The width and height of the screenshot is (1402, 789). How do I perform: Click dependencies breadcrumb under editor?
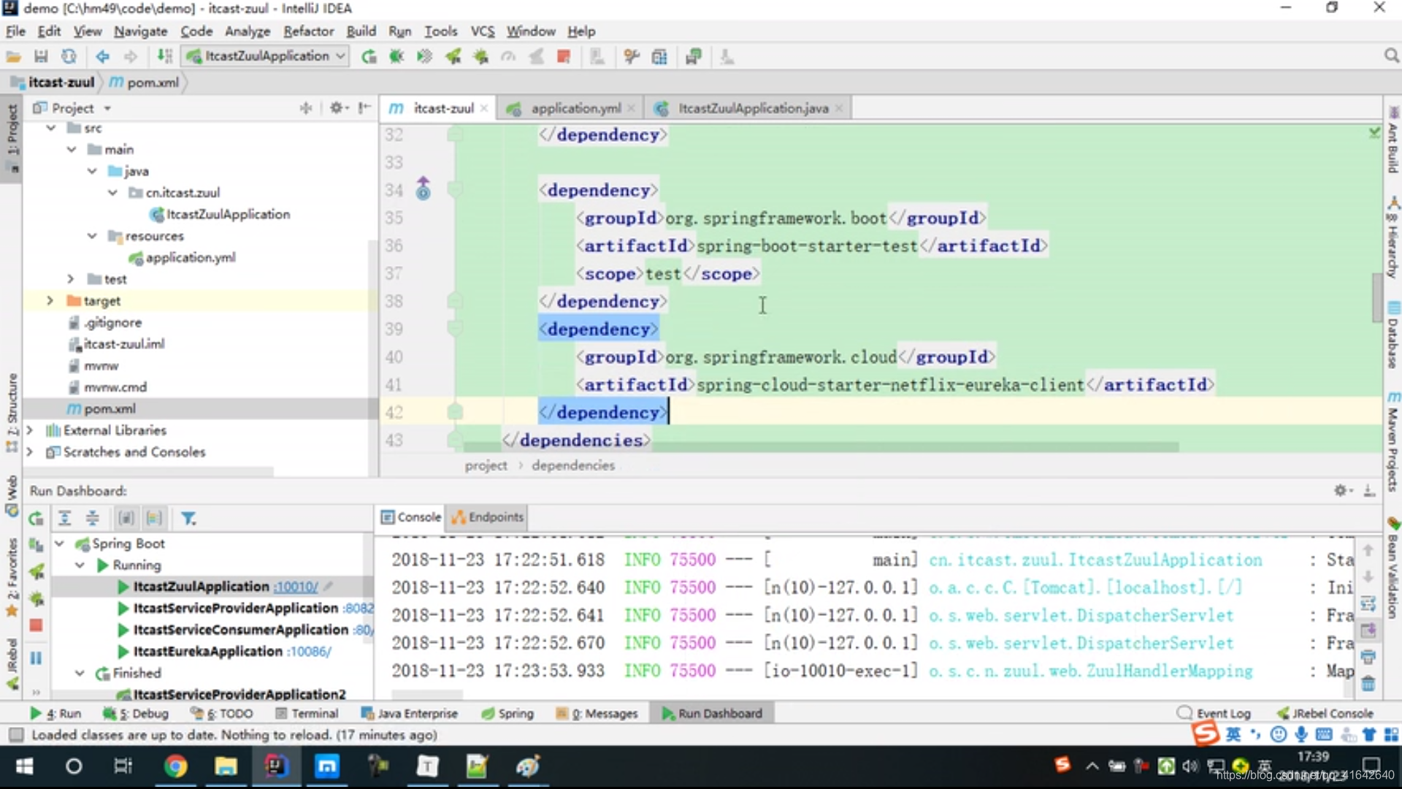pyautogui.click(x=573, y=465)
